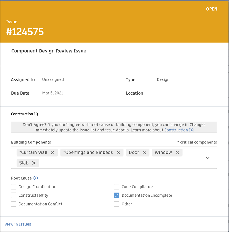Click the View in Issues link
229x232 pixels.
[x=18, y=224]
